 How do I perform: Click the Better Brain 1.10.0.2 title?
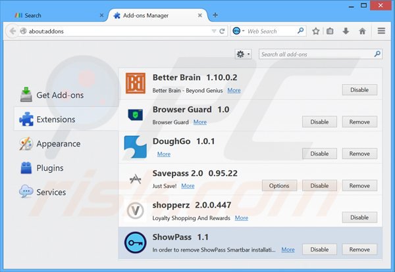(195, 78)
